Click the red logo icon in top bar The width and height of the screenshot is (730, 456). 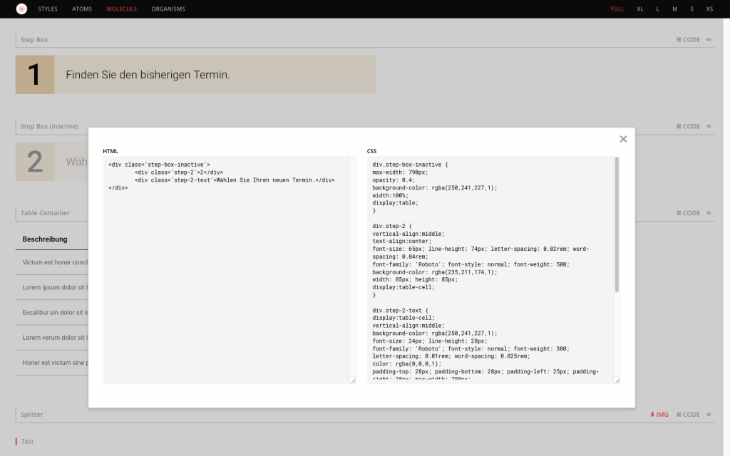pyautogui.click(x=21, y=9)
